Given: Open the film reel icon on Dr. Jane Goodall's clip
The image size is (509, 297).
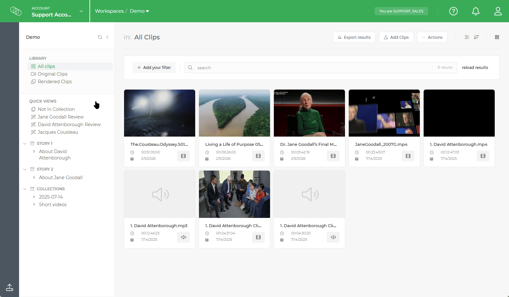Looking at the screenshot, I should tap(333, 156).
